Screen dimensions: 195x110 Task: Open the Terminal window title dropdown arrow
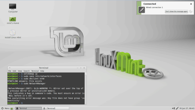[x=10, y=68]
